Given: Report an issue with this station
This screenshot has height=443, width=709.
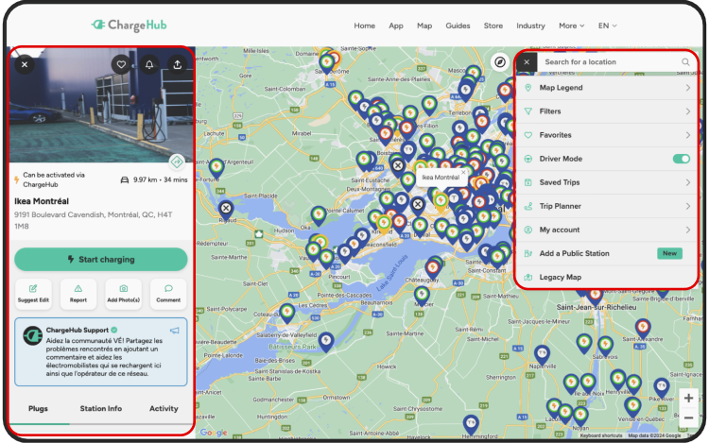Looking at the screenshot, I should [78, 294].
